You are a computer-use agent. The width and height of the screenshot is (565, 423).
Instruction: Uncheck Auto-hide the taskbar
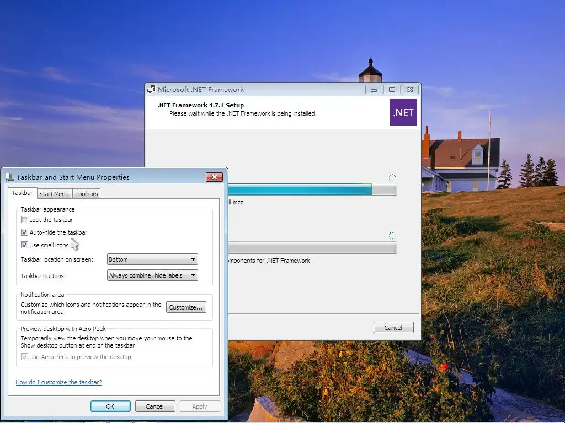point(24,232)
